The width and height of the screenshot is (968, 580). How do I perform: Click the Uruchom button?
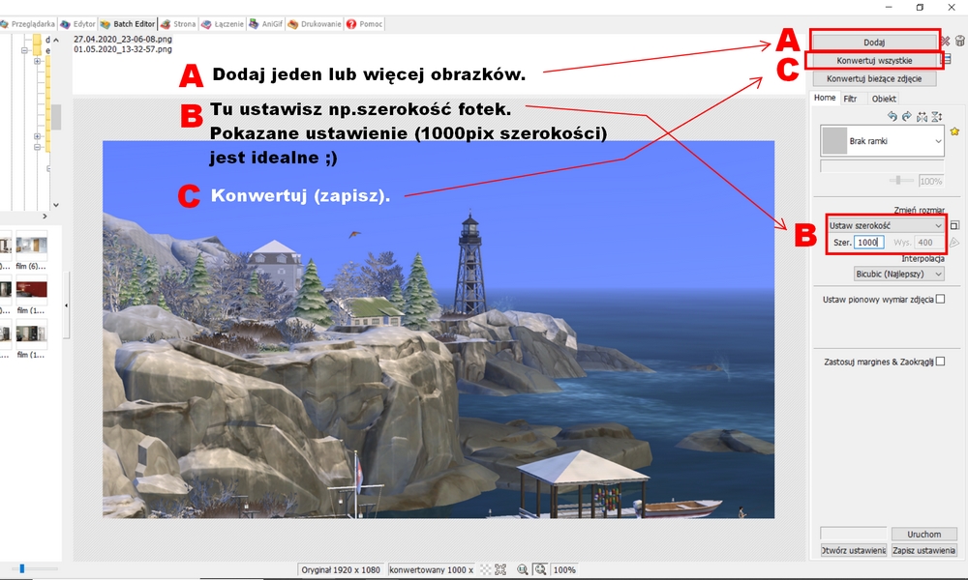(x=924, y=534)
